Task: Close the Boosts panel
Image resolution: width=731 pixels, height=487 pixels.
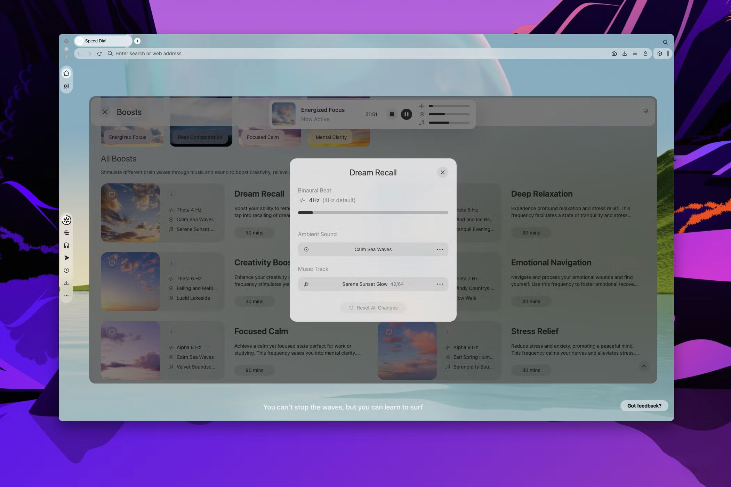Action: tap(105, 112)
